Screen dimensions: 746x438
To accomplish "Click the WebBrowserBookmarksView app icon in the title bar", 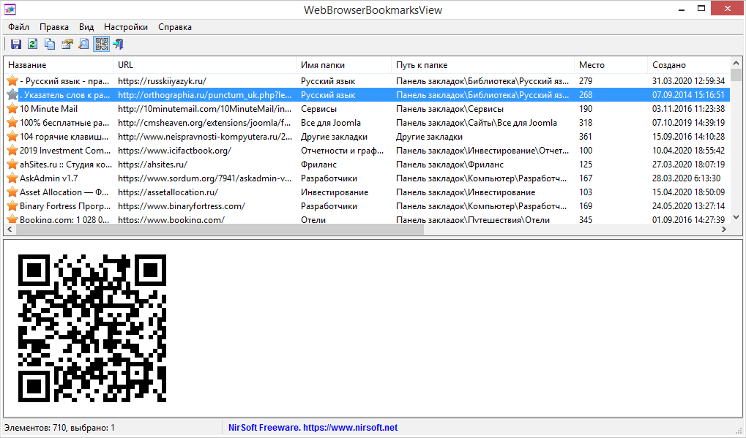I will 10,9.
